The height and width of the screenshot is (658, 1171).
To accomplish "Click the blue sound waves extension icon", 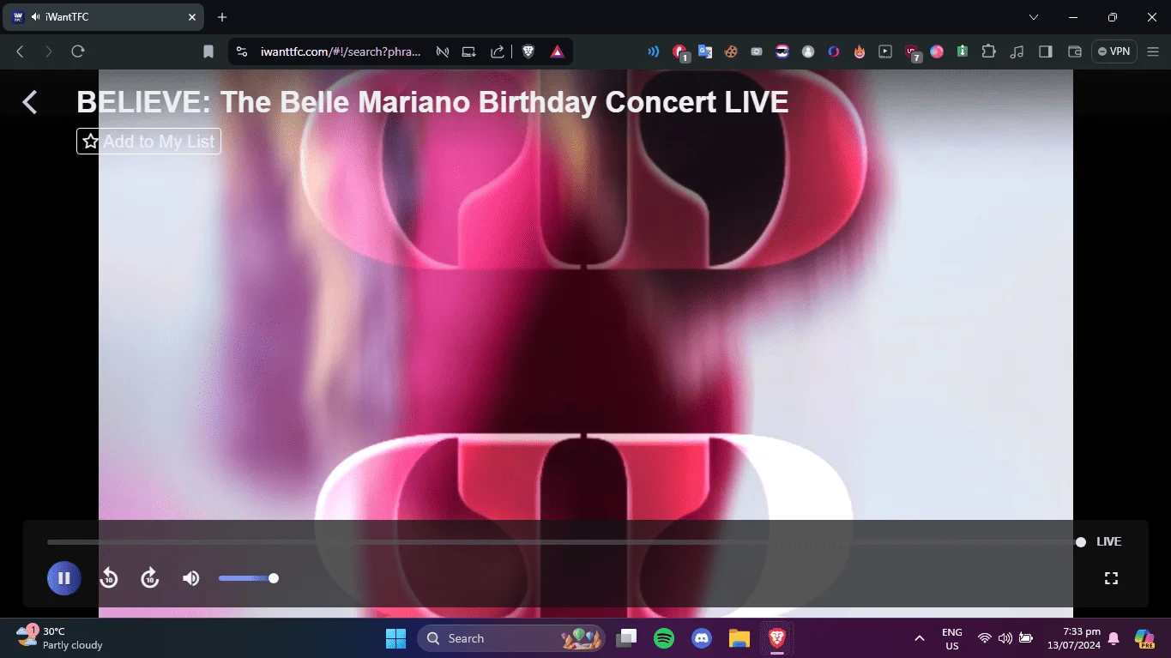I will [x=653, y=51].
